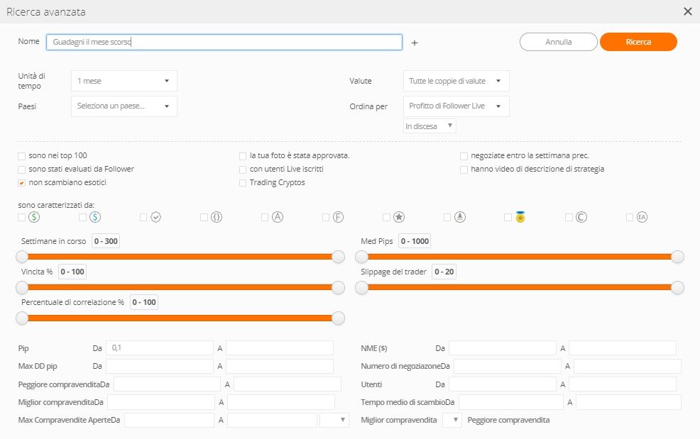
Task: Click the EA badge icon
Action: pos(642,217)
